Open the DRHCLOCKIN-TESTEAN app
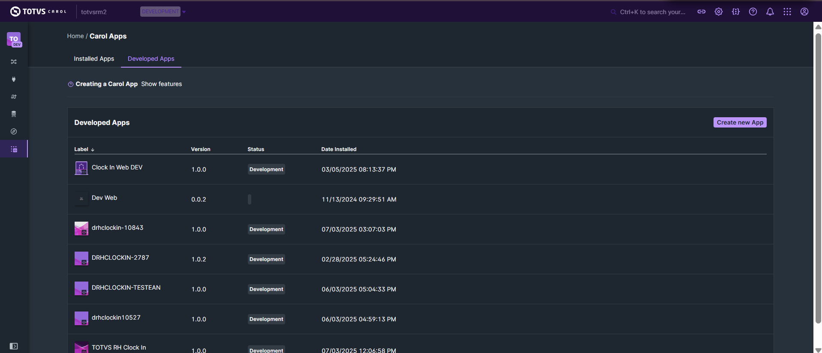This screenshot has width=822, height=353. pos(126,288)
